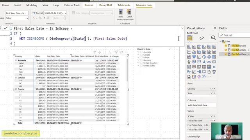This screenshot has height=140, width=250.
Task: Select the Decomposition tree visual
Action: 199,72
